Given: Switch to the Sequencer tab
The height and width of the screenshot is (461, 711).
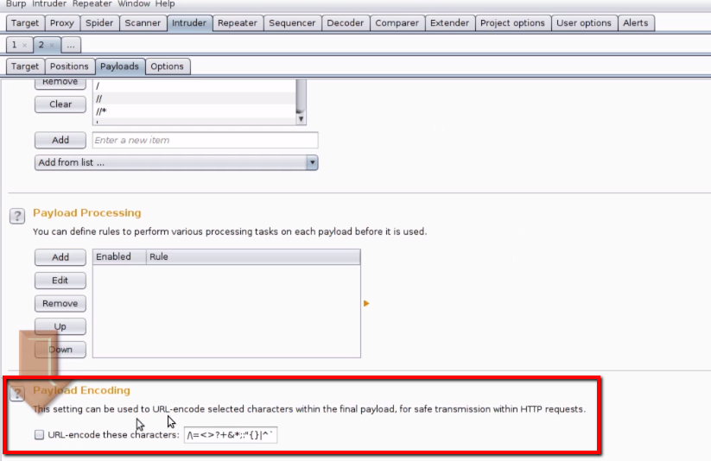Looking at the screenshot, I should point(292,23).
